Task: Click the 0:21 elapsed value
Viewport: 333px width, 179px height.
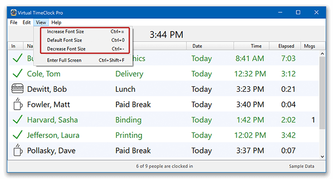Action: [288, 89]
